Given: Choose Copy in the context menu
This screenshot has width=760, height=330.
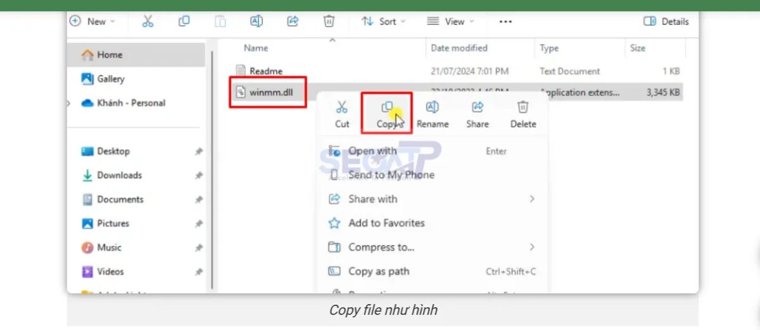Looking at the screenshot, I should (x=386, y=114).
